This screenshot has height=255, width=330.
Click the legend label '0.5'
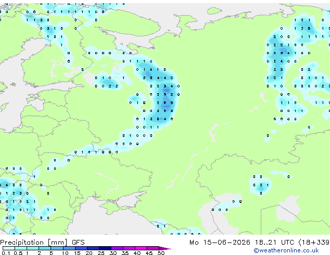[x=18, y=253]
